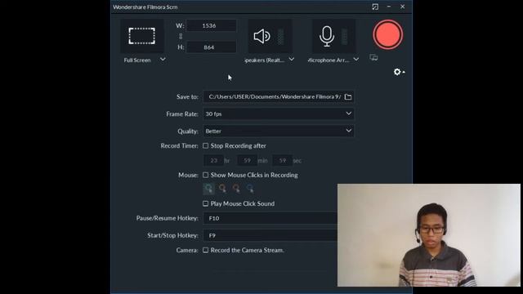The image size is (523, 294).
Task: Minimize the Filmora Scrn window
Action: point(389,7)
